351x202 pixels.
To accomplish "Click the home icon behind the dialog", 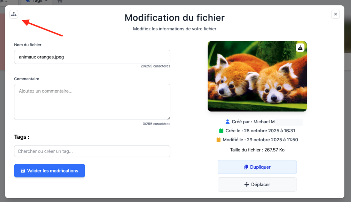I will coord(60,1).
